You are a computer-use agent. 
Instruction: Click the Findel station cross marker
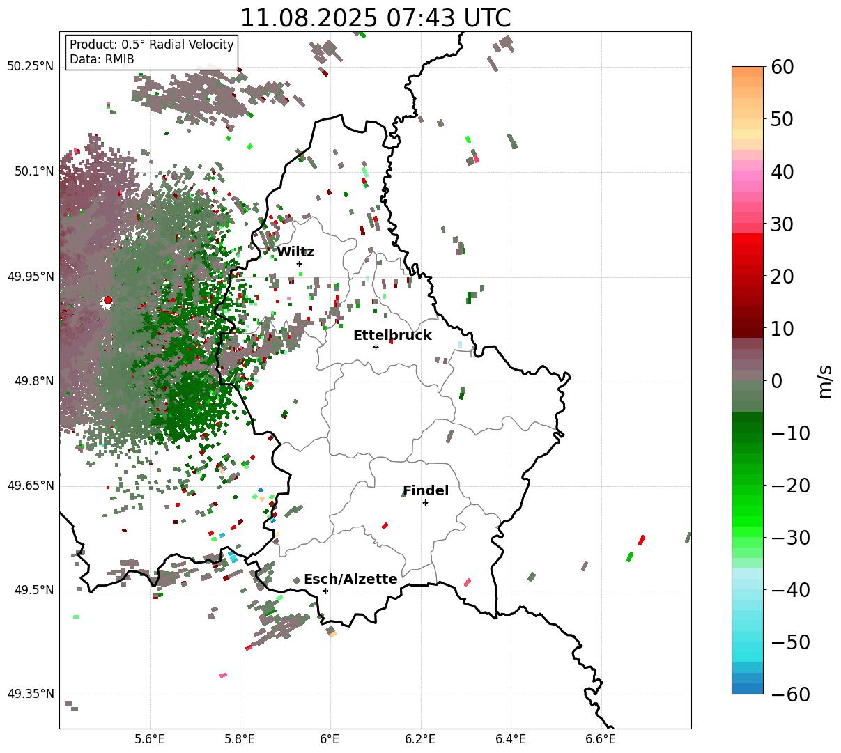click(x=425, y=502)
